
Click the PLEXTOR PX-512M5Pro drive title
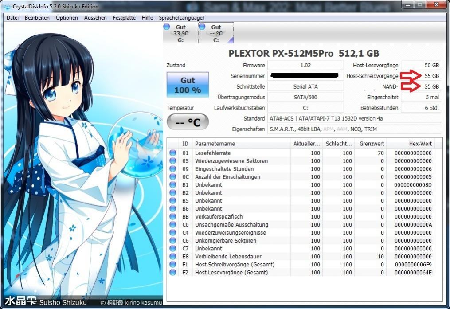tap(304, 54)
